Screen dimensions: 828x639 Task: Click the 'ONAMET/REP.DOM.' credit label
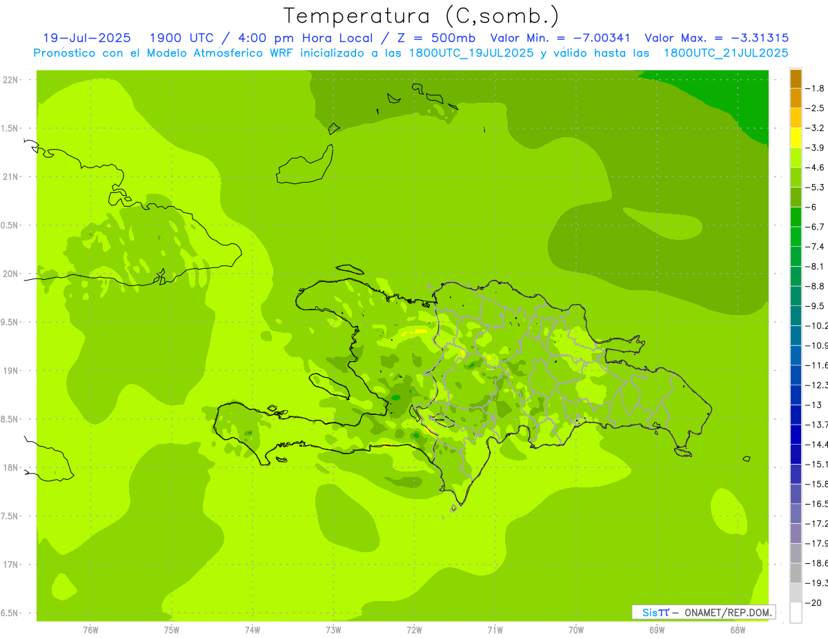[728, 612]
